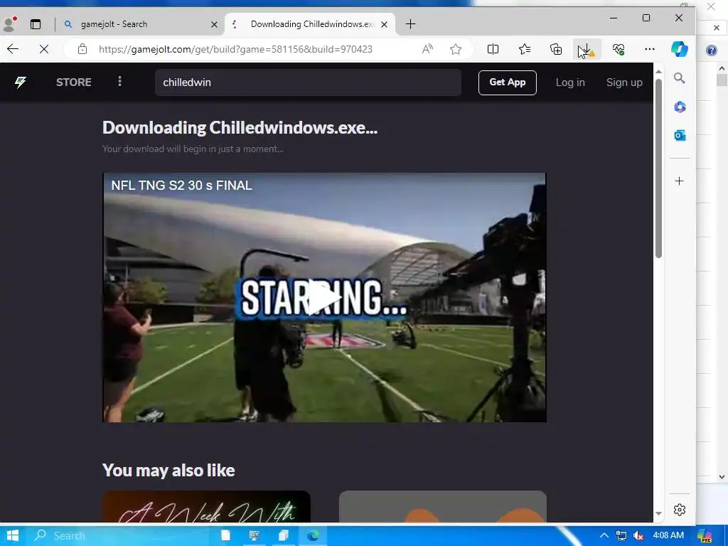Close the Downloading Chilledwindows.exe tab
728x546 pixels.
pyautogui.click(x=384, y=25)
